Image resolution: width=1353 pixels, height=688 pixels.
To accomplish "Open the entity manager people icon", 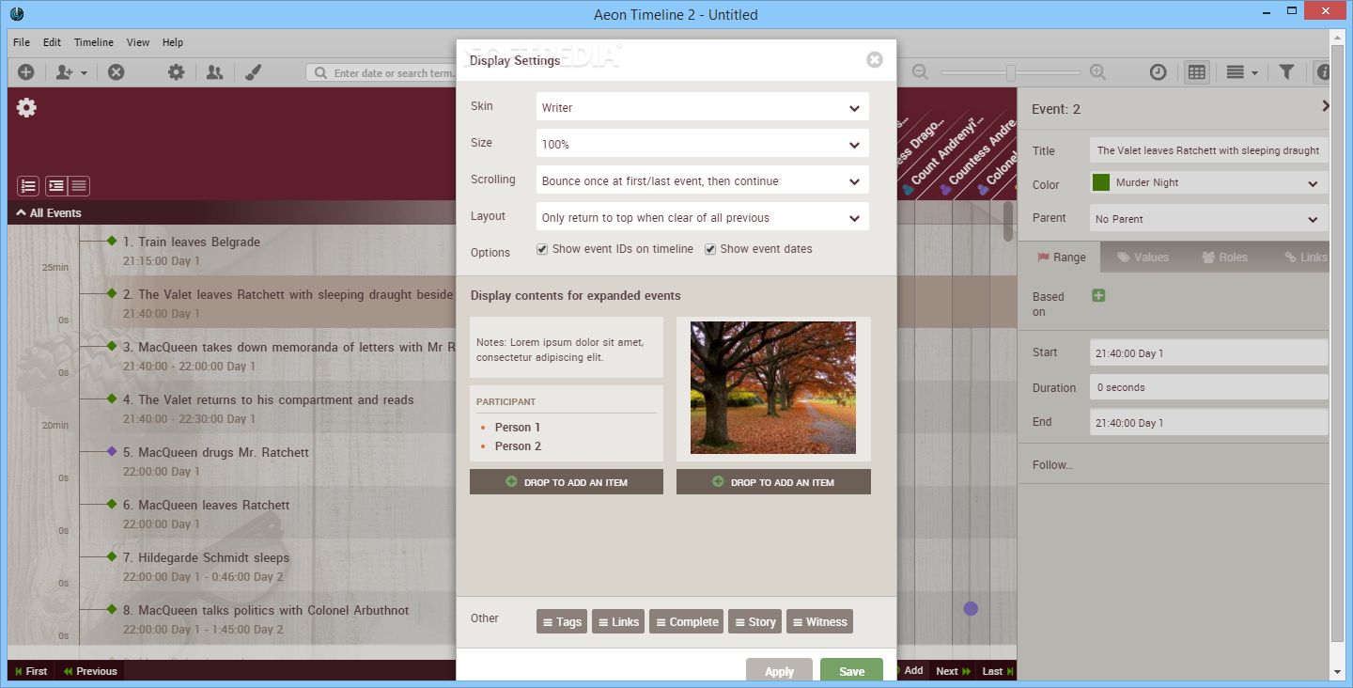I will tap(214, 72).
